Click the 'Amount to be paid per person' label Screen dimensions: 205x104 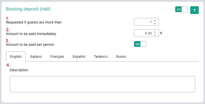coord(30,45)
